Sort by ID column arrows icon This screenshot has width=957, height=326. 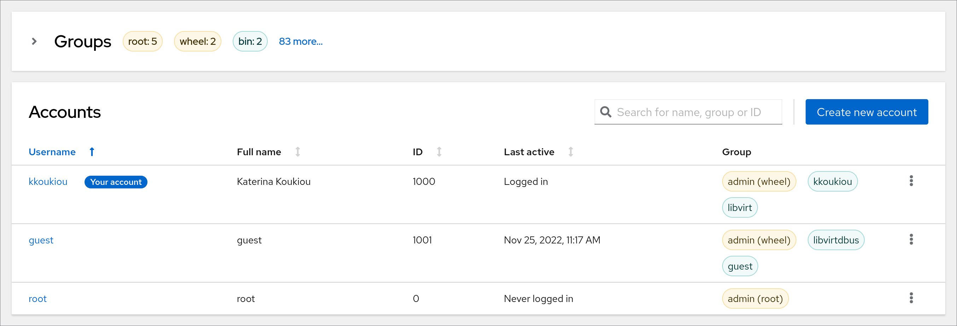click(x=439, y=152)
